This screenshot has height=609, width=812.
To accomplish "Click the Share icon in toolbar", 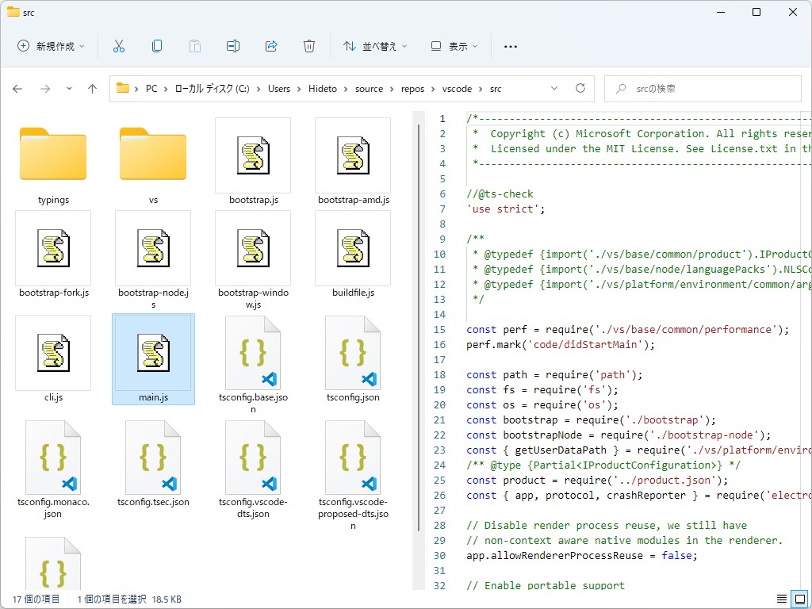I will point(271,46).
